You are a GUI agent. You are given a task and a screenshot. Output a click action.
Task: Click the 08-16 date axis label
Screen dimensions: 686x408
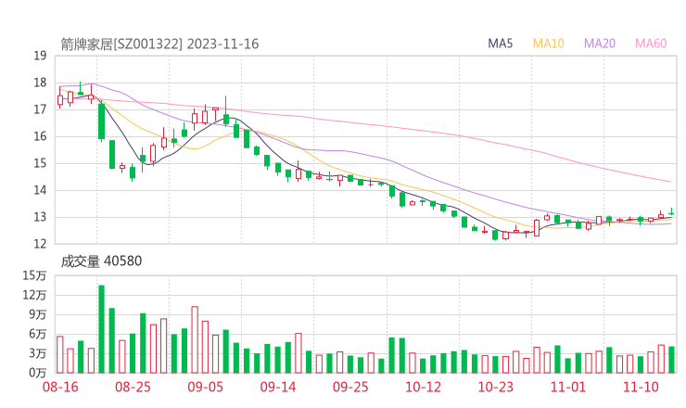click(x=60, y=387)
